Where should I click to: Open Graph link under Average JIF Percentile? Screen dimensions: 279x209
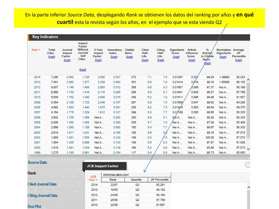point(238,60)
